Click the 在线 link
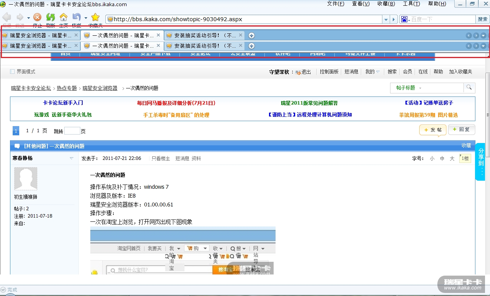This screenshot has height=296, width=490. 423,72
